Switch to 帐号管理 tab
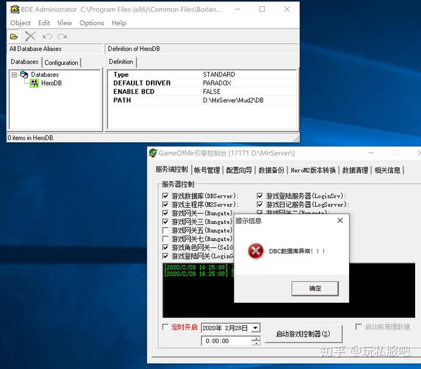 (207, 170)
